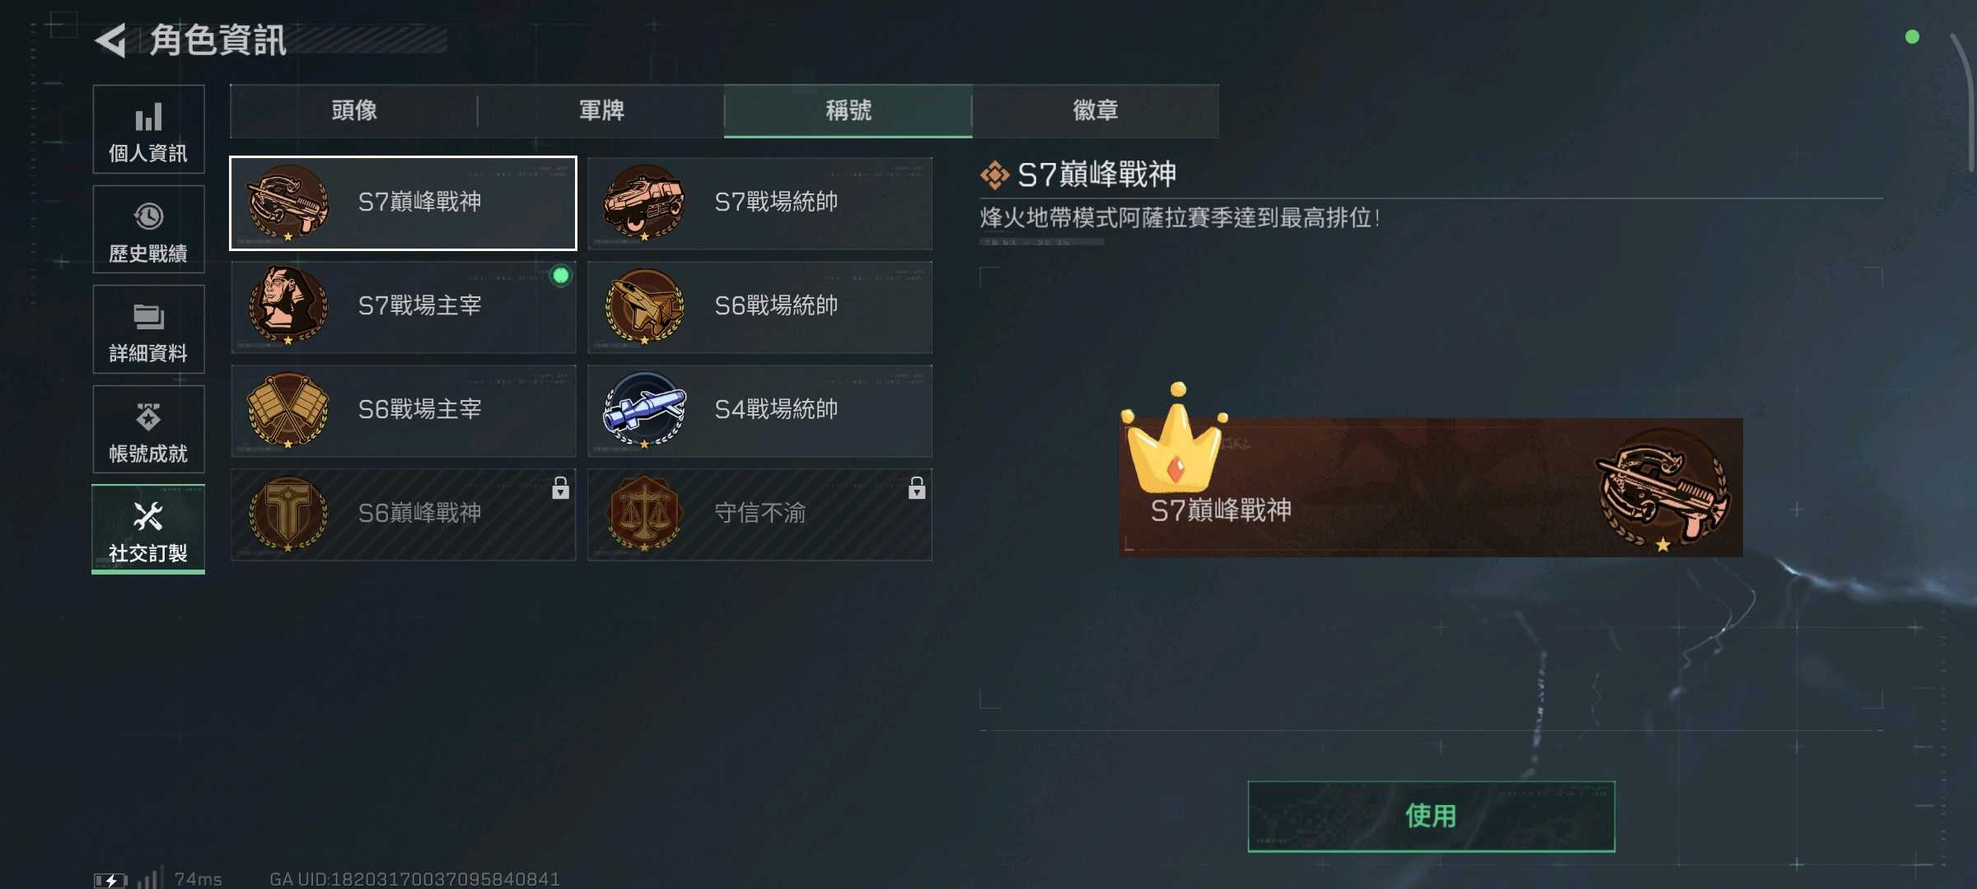Select S7戰場統帥 vehicle title icon

click(644, 203)
